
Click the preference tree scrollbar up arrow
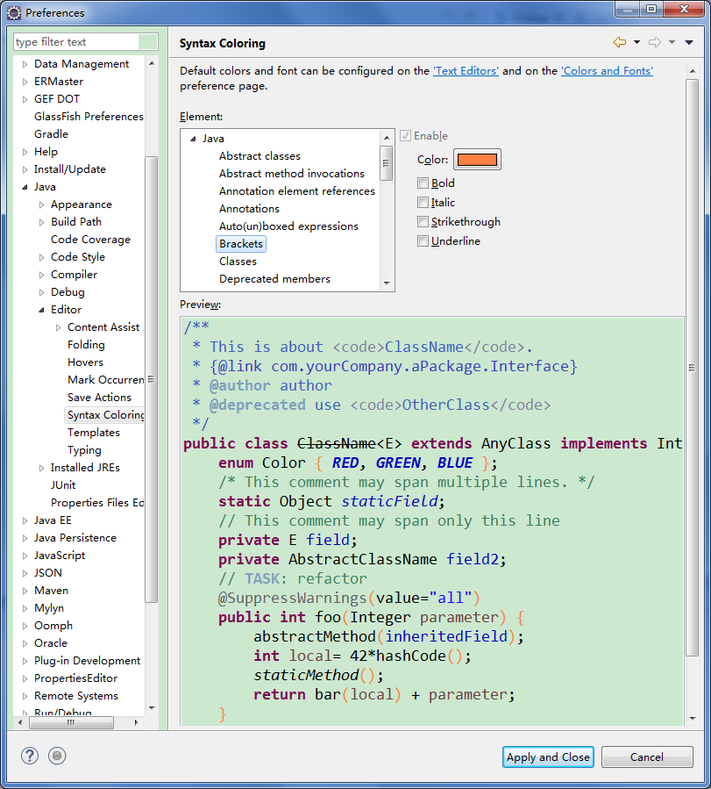tap(152, 63)
